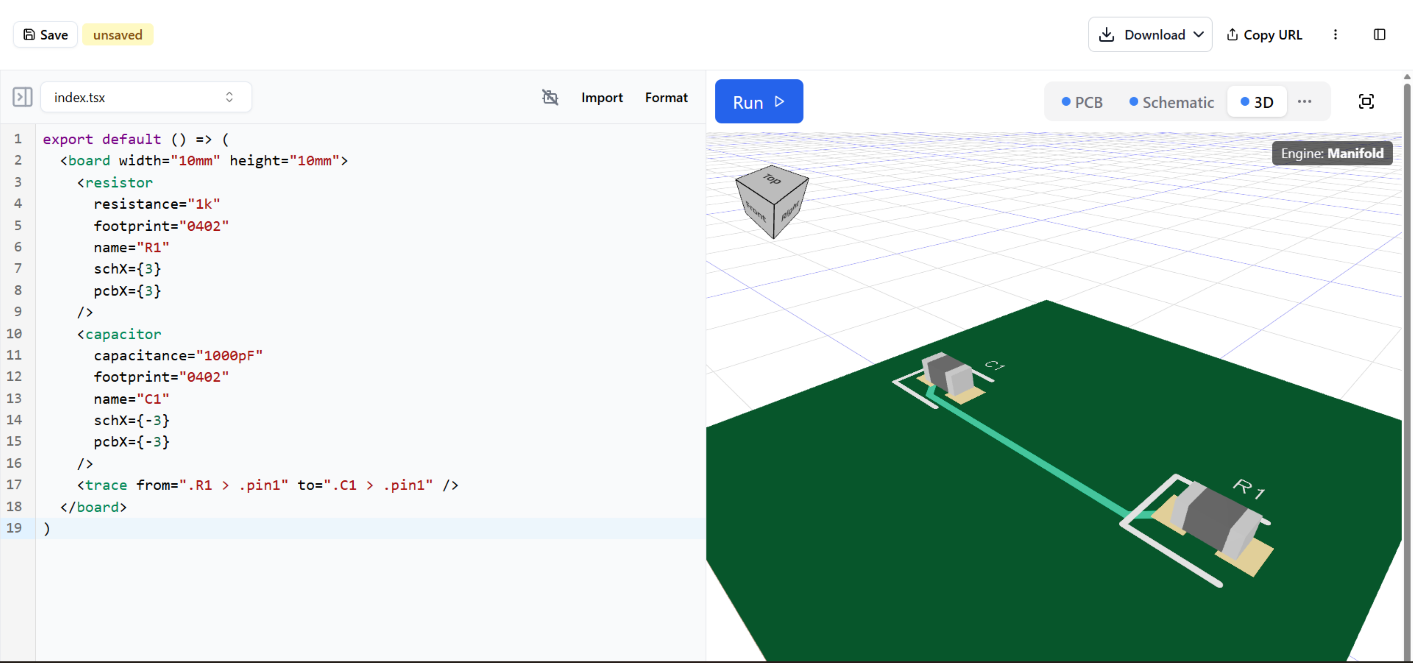Image resolution: width=1413 pixels, height=663 pixels.
Task: Switch to the PCB view tab
Action: click(1082, 102)
